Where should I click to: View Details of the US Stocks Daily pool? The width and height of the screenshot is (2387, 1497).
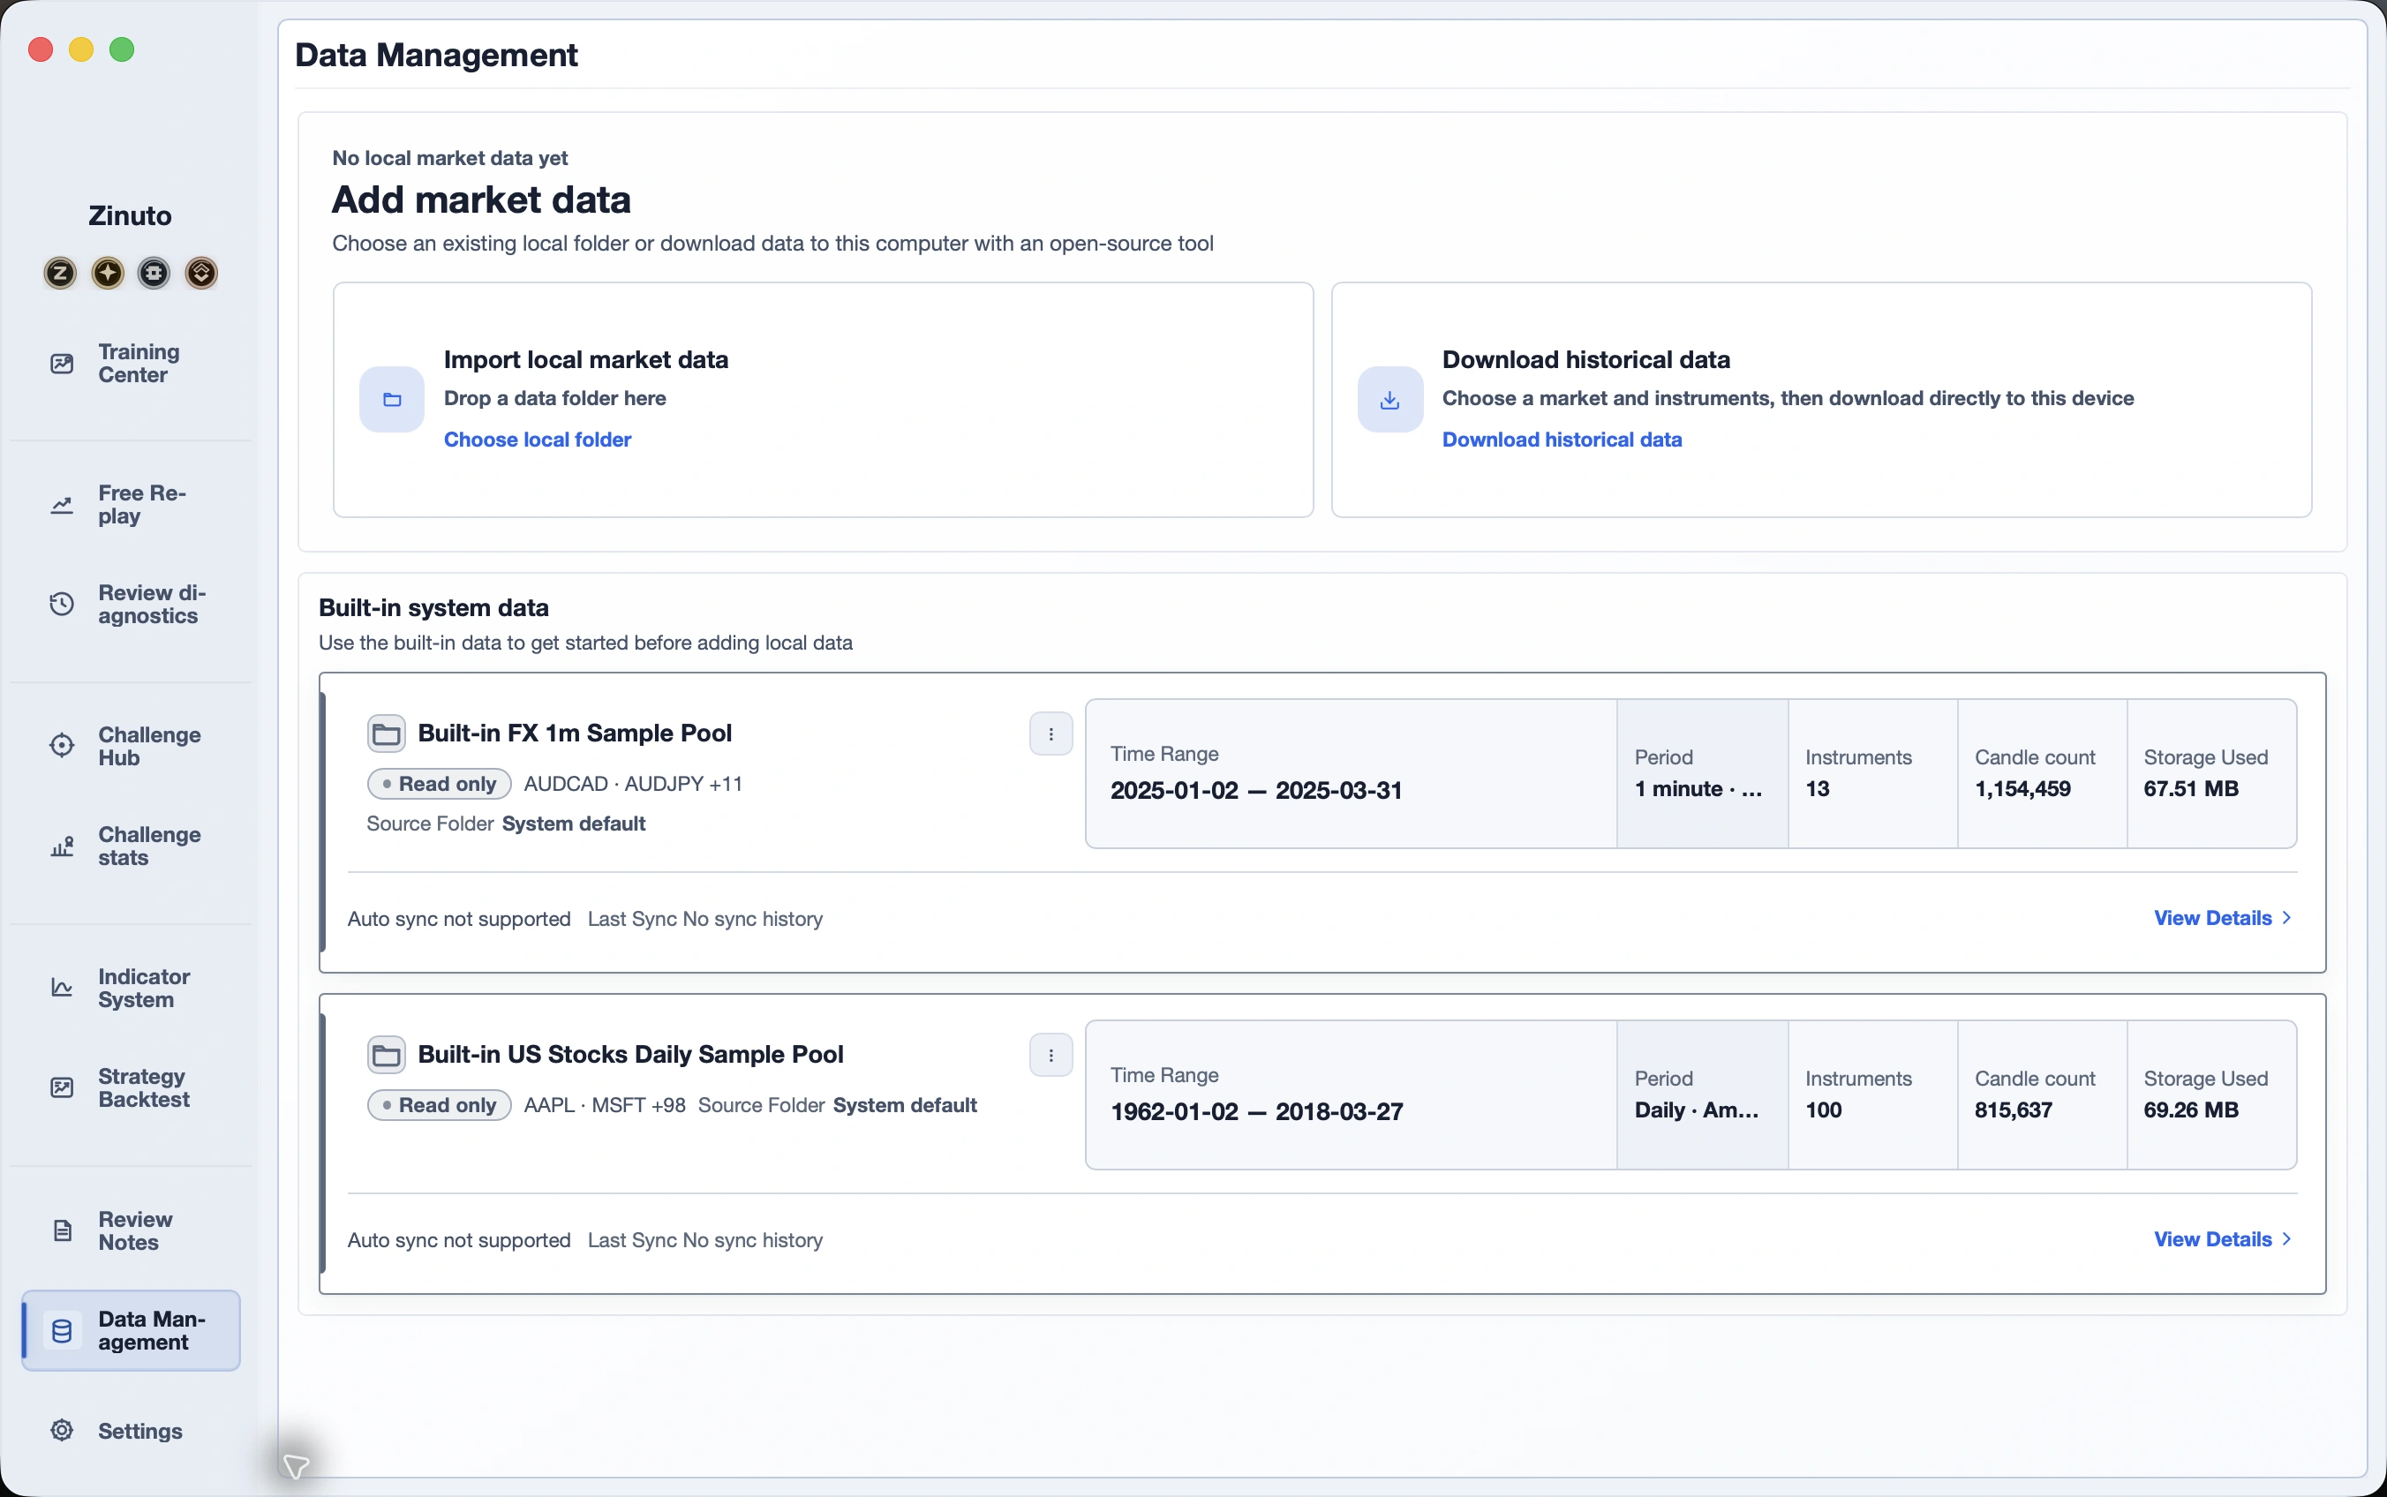point(2223,1239)
